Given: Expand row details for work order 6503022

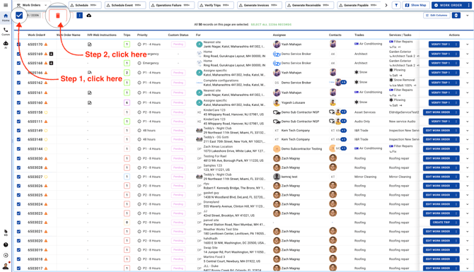Looking at the screenshot, I should click(x=468, y=223).
